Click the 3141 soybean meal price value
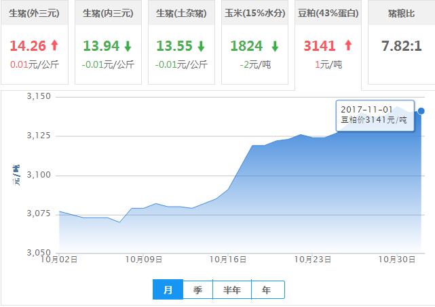This screenshot has height=307, width=435. (320, 46)
